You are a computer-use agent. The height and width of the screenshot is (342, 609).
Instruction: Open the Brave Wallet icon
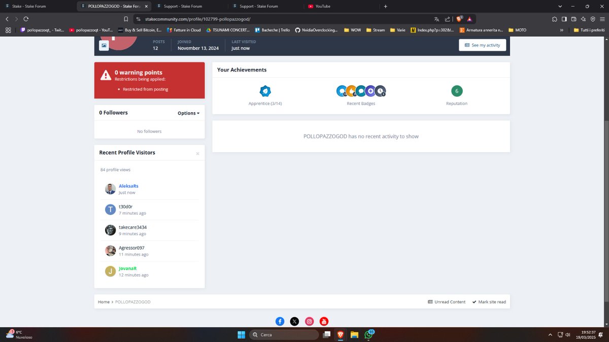[574, 19]
